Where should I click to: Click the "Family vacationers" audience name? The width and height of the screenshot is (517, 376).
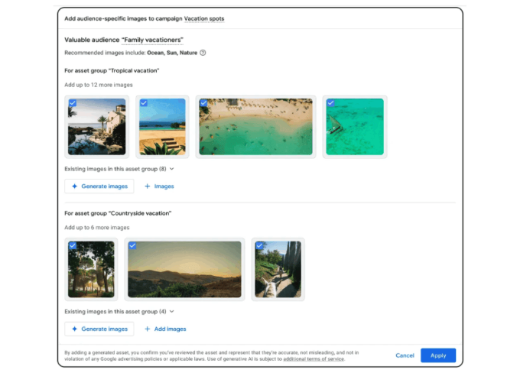(x=152, y=40)
